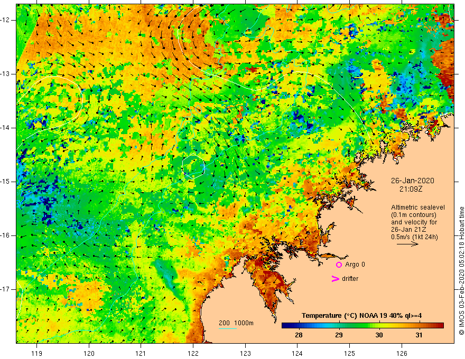The width and height of the screenshot is (465, 359).
Task: Click the 0.5m/s velocity scale arrow
Action: (x=407, y=244)
